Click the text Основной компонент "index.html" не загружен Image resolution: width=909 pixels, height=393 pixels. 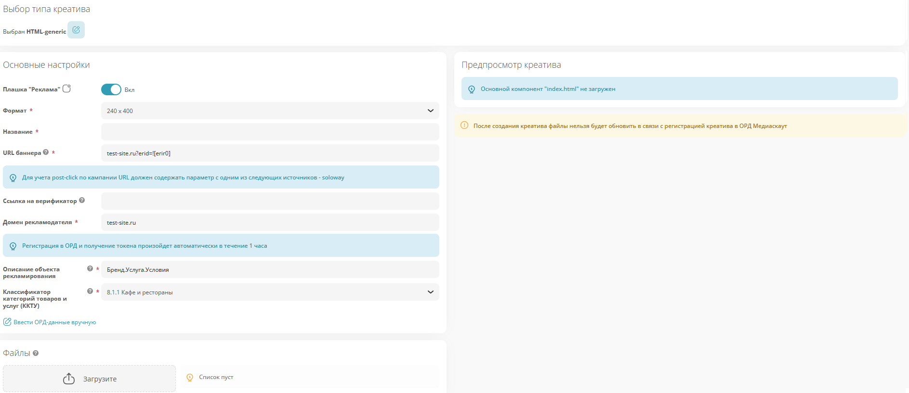(x=548, y=89)
